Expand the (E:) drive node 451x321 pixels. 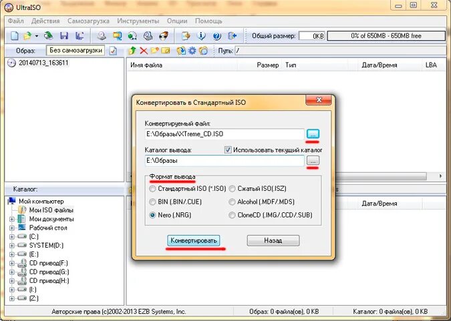click(x=12, y=255)
